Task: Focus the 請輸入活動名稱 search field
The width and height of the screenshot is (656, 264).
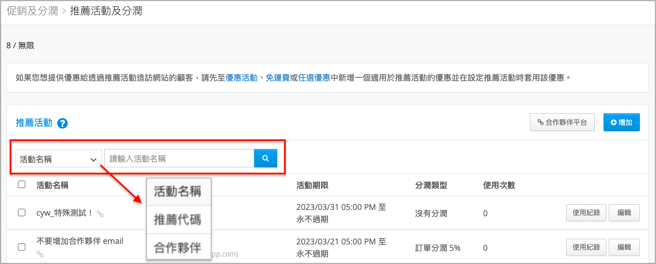Action: [x=179, y=159]
